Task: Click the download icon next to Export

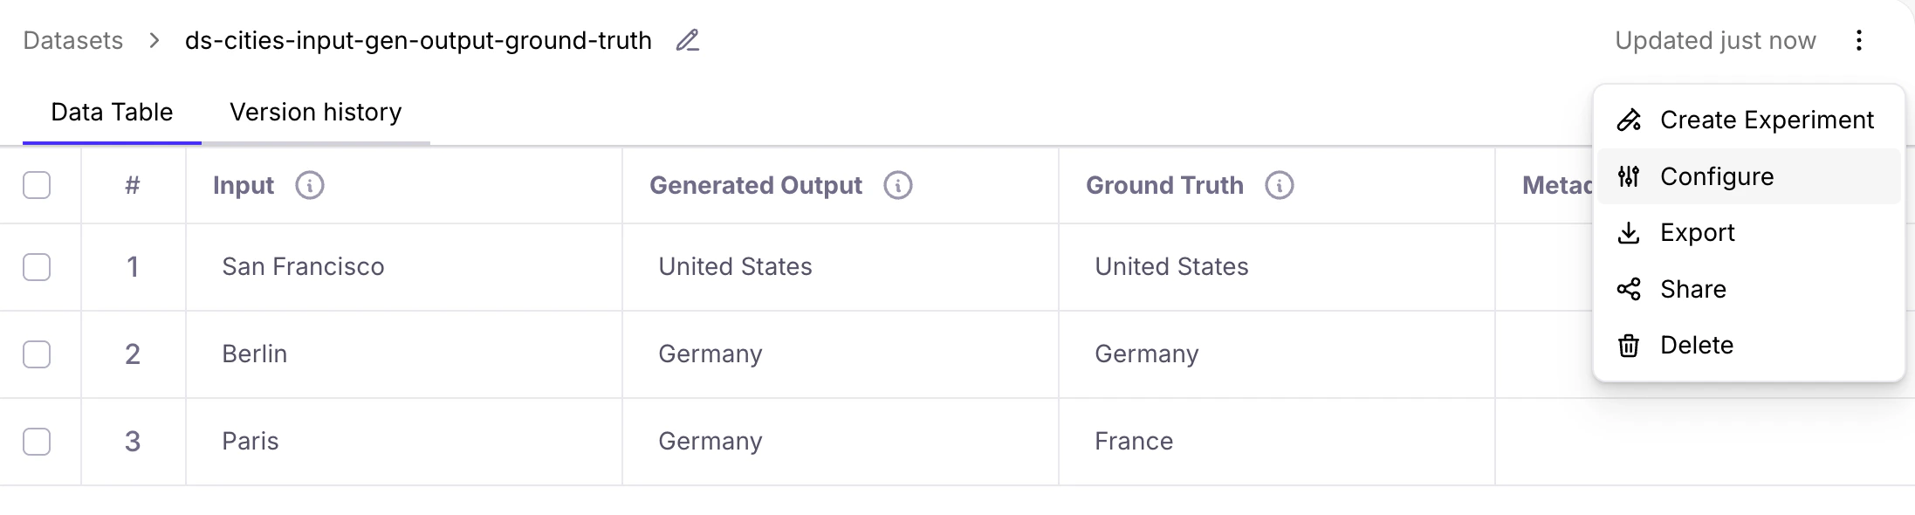Action: [x=1629, y=232]
